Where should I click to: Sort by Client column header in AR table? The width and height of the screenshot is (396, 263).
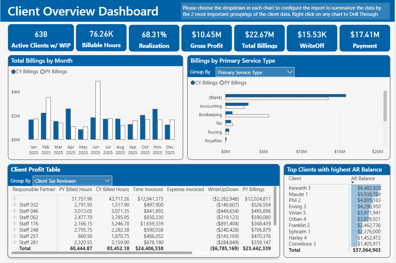[295, 179]
